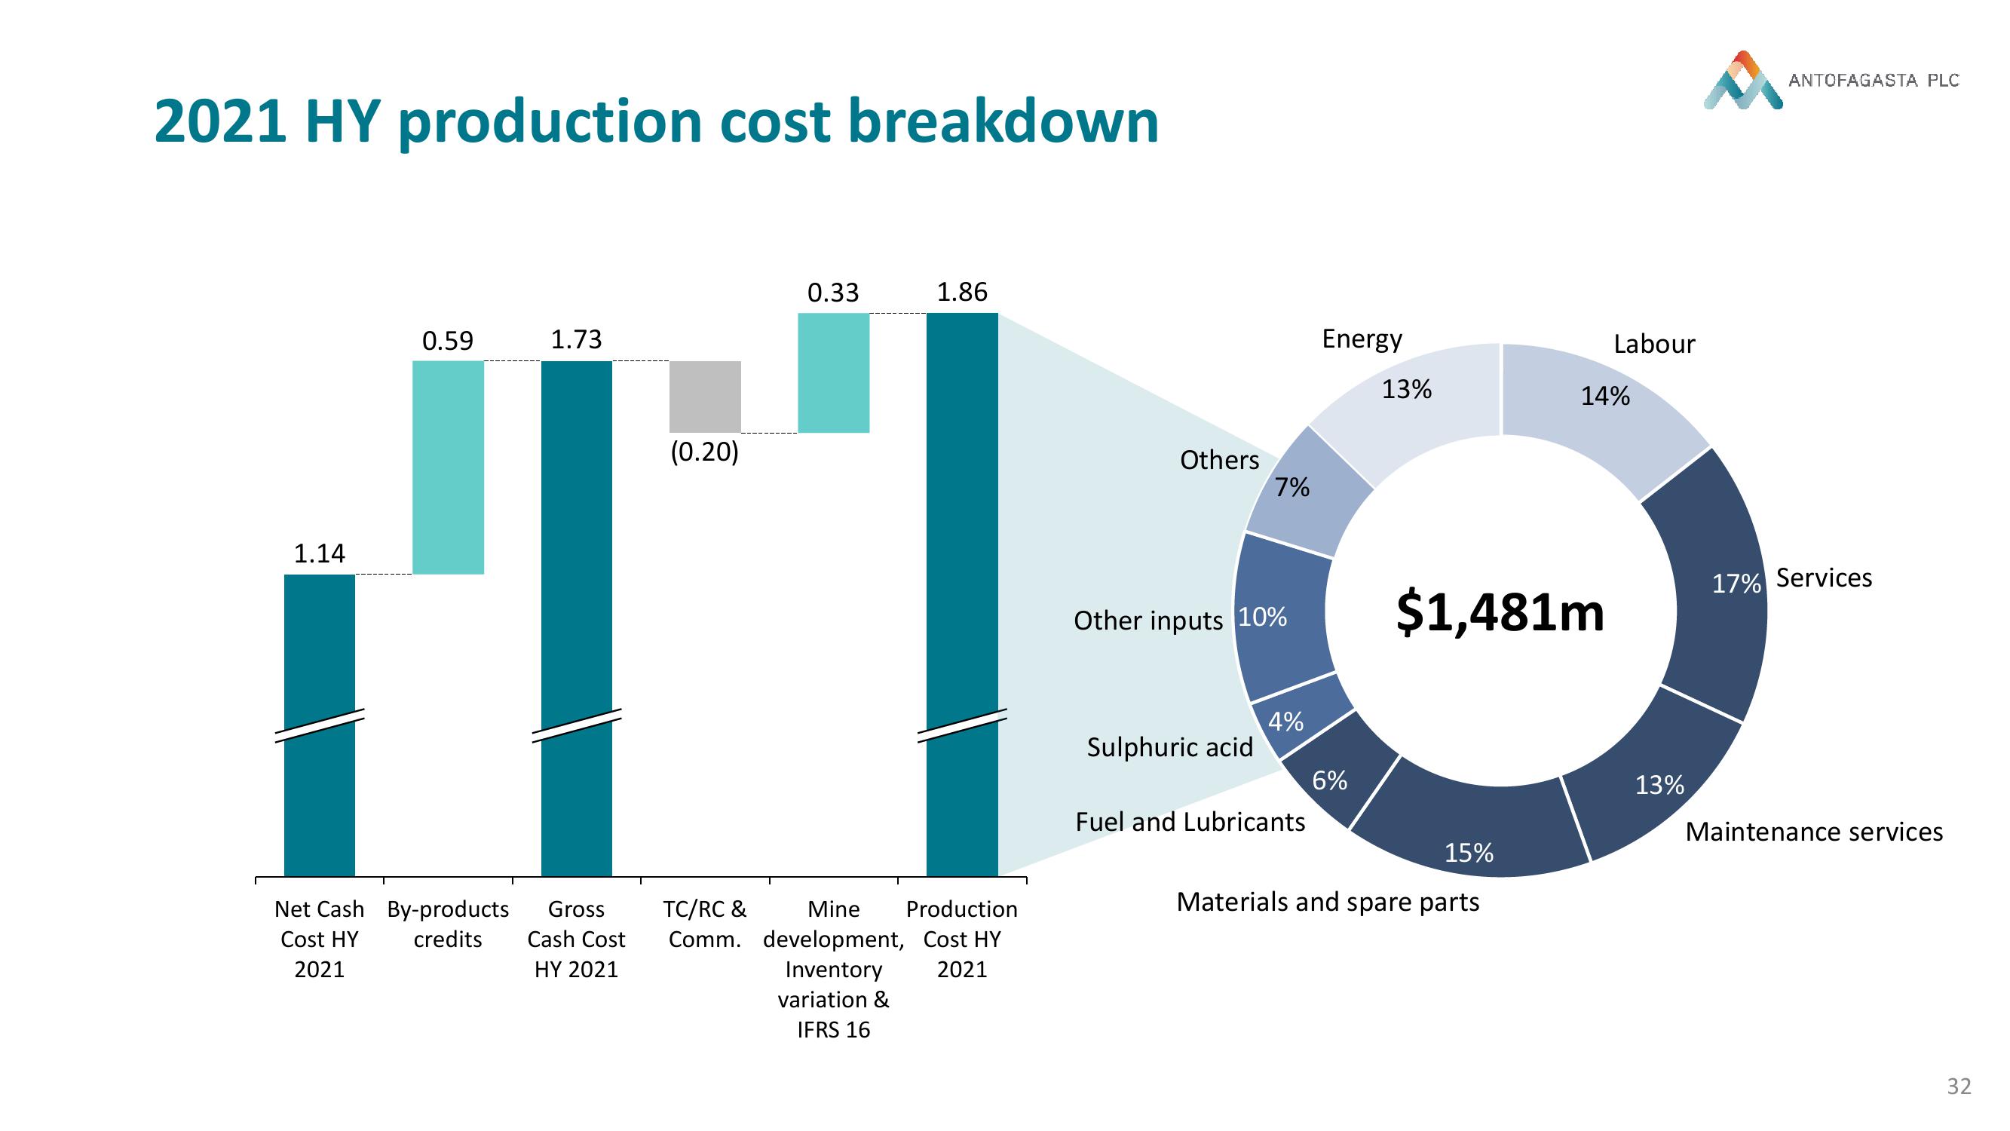Click the 'By-products credits' axis label

point(448,924)
